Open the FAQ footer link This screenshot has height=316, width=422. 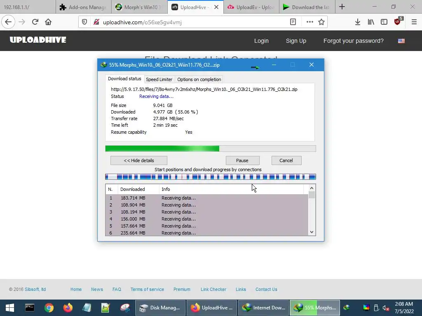click(x=117, y=289)
